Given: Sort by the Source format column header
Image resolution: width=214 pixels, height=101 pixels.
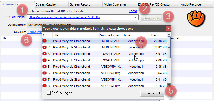Looking at the screenshot, I should click(111, 35).
